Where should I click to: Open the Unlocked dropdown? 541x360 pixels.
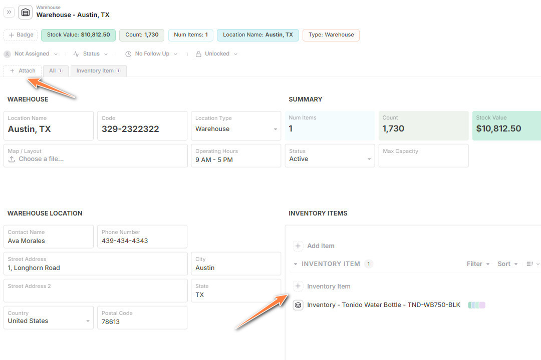tap(216, 53)
